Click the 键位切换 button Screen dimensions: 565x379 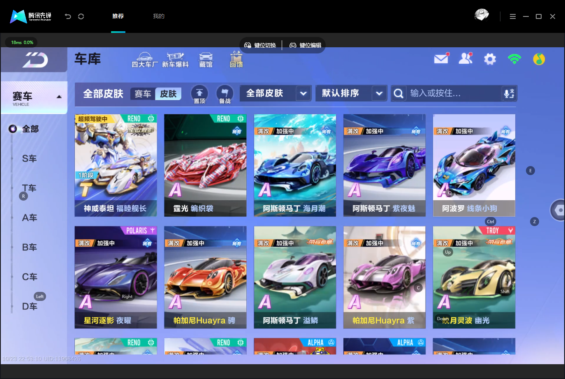[x=260, y=45]
